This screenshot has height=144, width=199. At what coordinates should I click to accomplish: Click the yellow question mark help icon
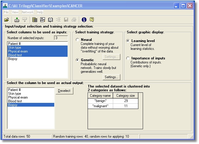click(92, 20)
